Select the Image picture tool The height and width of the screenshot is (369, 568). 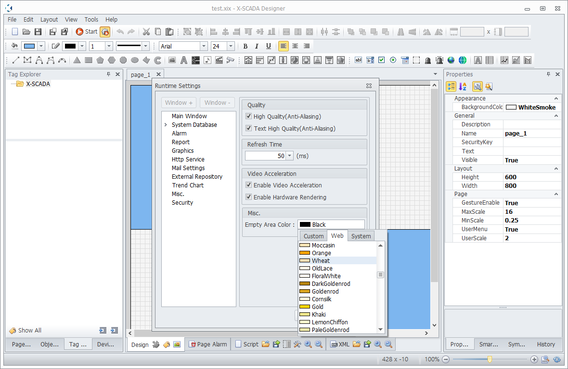click(x=172, y=61)
